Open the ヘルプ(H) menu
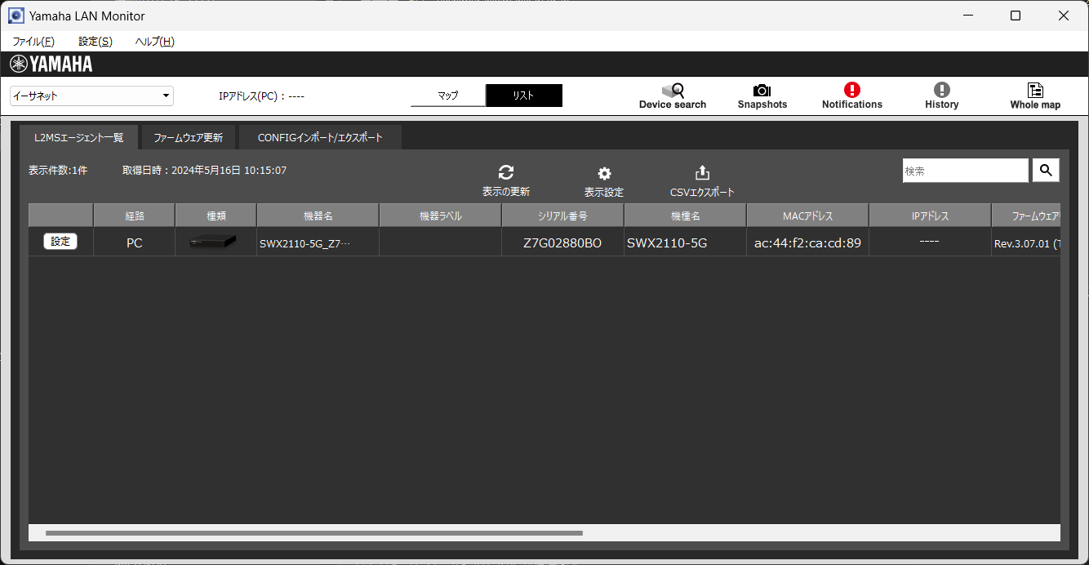The image size is (1089, 565). click(x=154, y=42)
